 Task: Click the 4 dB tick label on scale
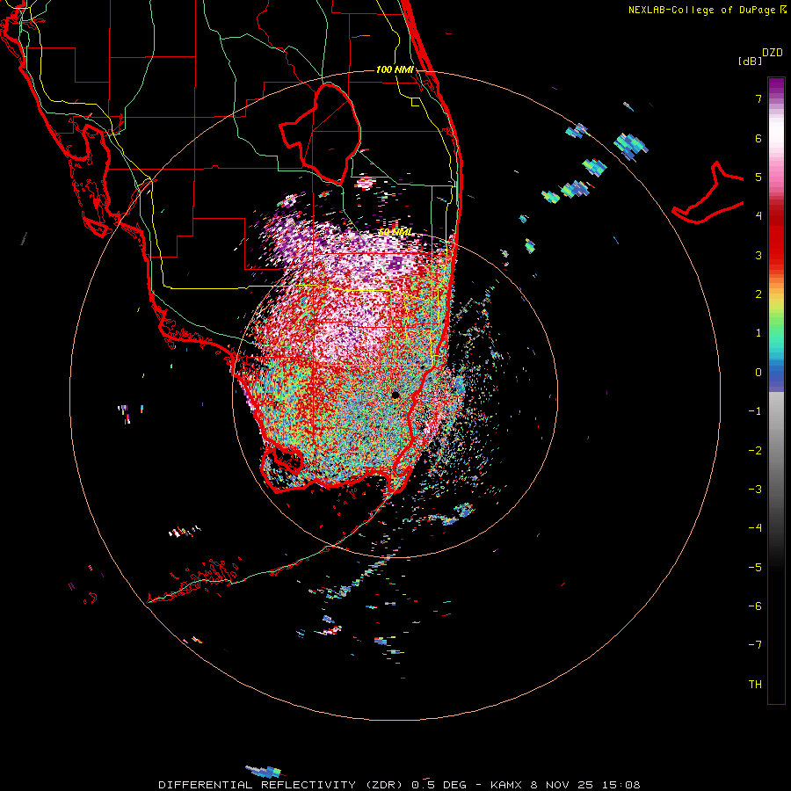pos(758,216)
